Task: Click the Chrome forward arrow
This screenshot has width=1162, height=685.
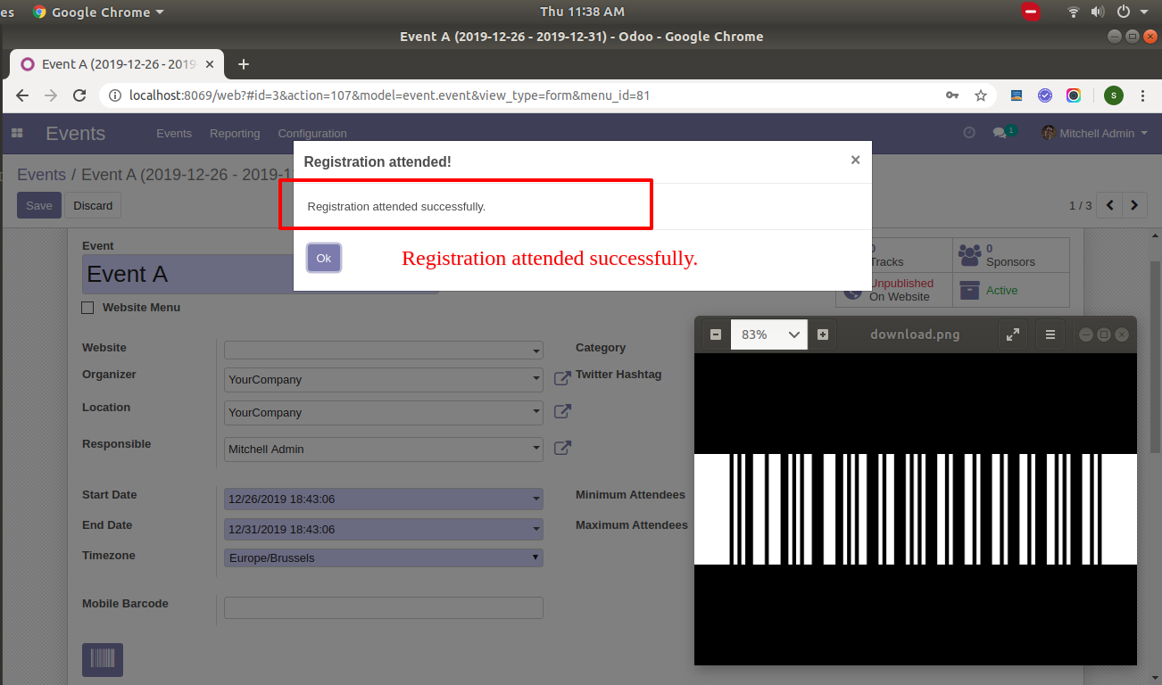Action: pos(51,95)
